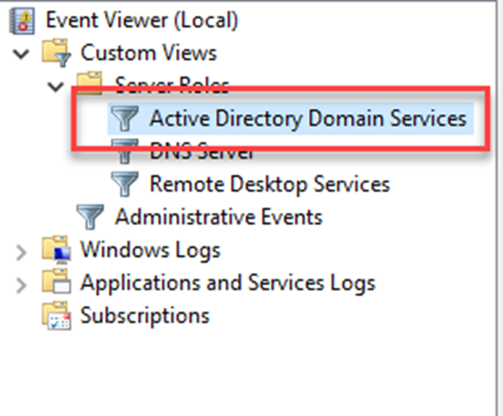The height and width of the screenshot is (416, 503).
Task: Expand Applications and Services Logs node
Action: point(21,285)
